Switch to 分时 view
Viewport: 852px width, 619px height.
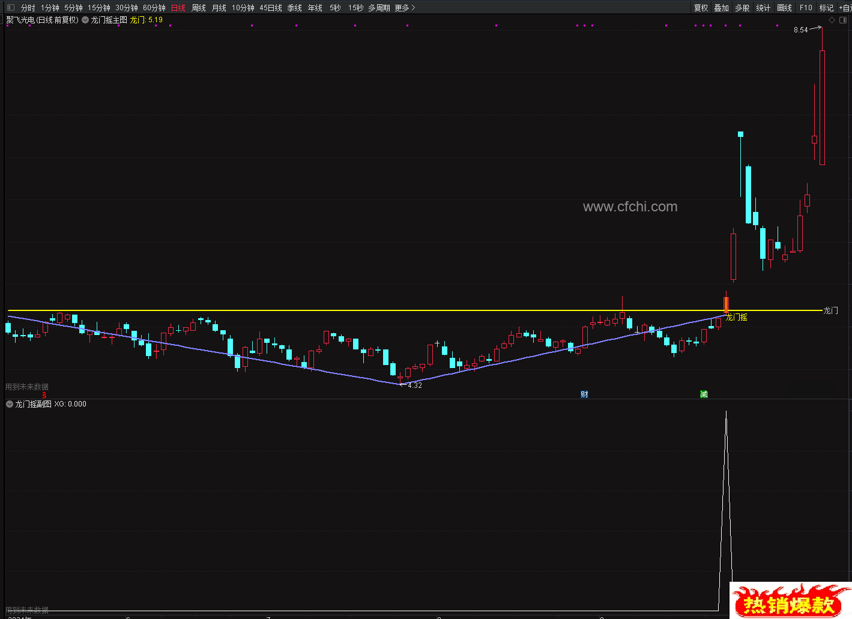28,8
